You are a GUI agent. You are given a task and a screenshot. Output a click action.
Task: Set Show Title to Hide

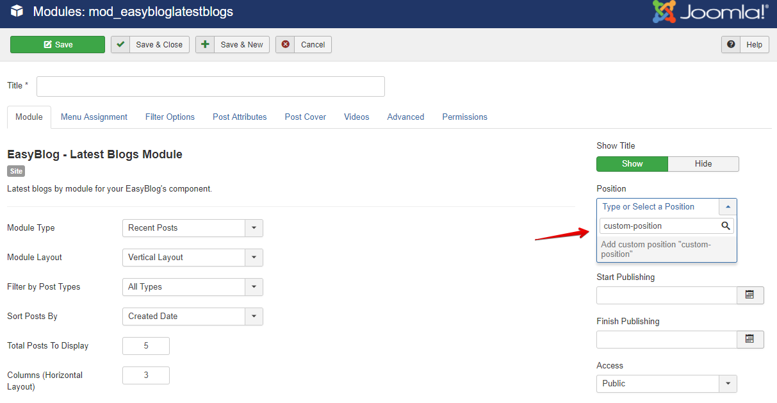point(703,163)
